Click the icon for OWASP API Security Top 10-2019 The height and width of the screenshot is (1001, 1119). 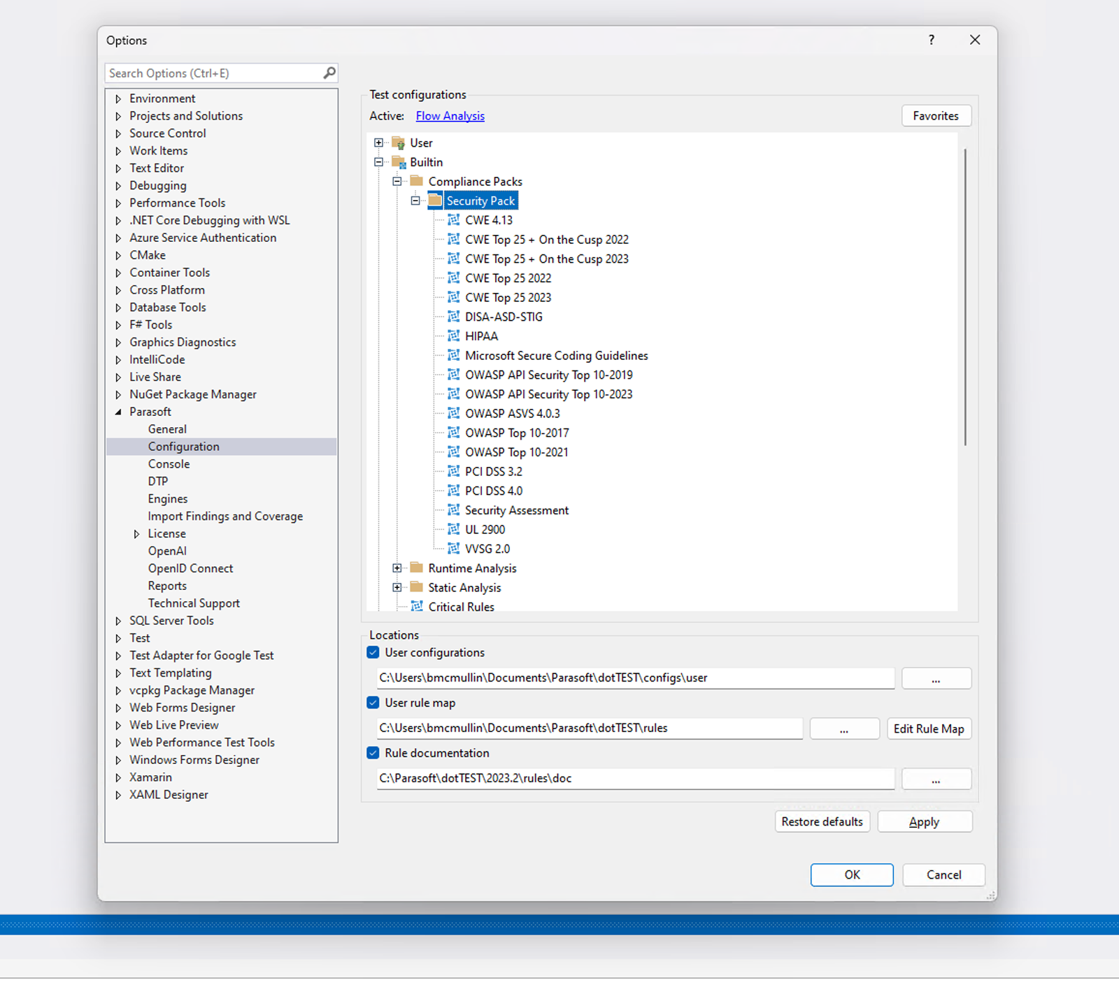(454, 375)
